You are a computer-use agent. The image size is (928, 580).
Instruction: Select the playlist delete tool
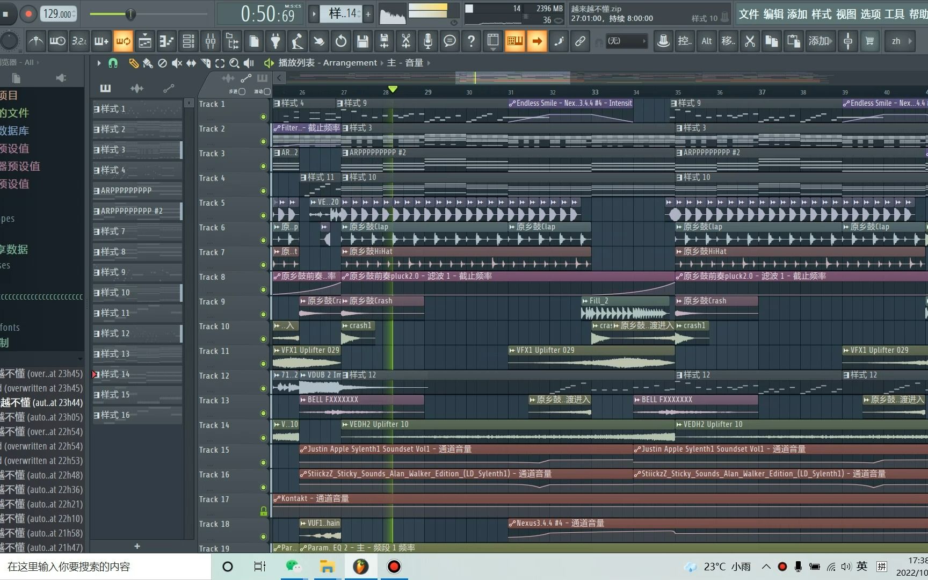tap(162, 63)
